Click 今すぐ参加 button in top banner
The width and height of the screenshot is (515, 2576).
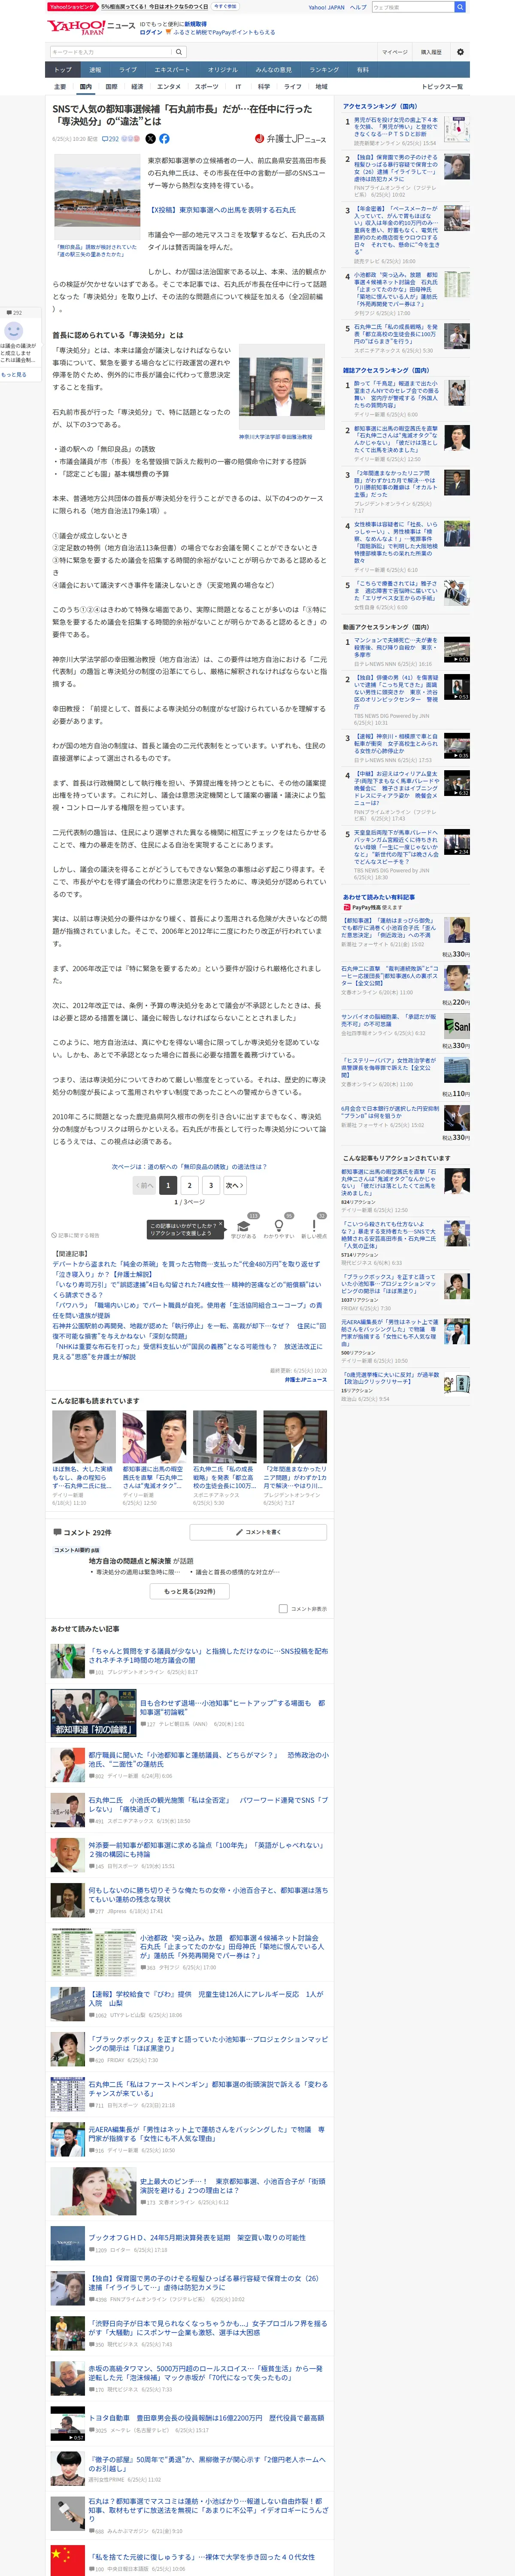(225, 6)
